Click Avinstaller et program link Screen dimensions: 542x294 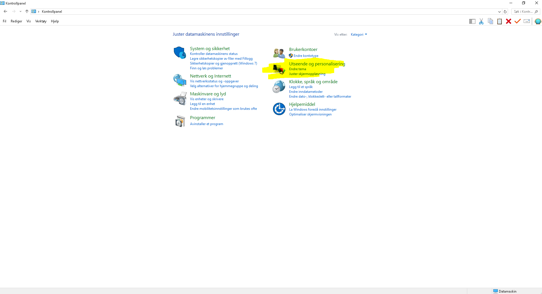206,124
